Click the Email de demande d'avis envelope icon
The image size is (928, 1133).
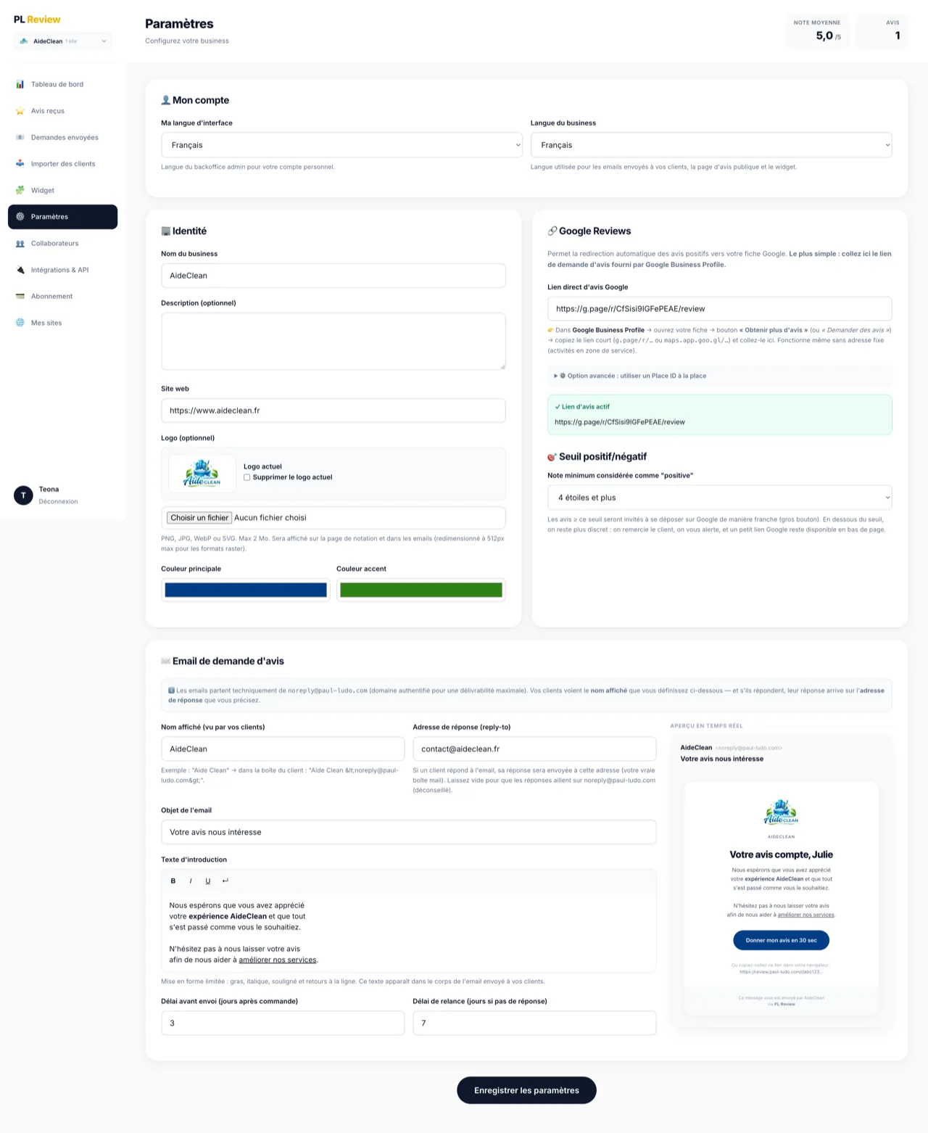(166, 662)
